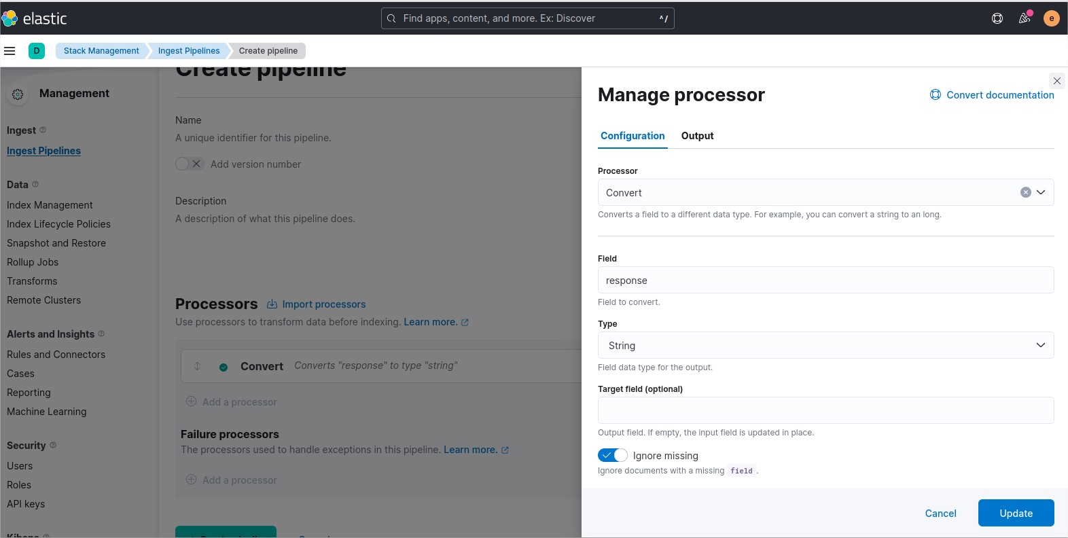Click the green D space avatar
The image size is (1068, 538).
pos(37,51)
